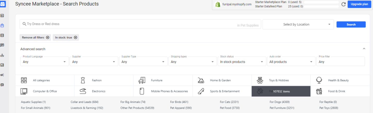373x113 pixels.
Task: Open Pet Furniture (3251) subcategory
Action: click(283, 108)
